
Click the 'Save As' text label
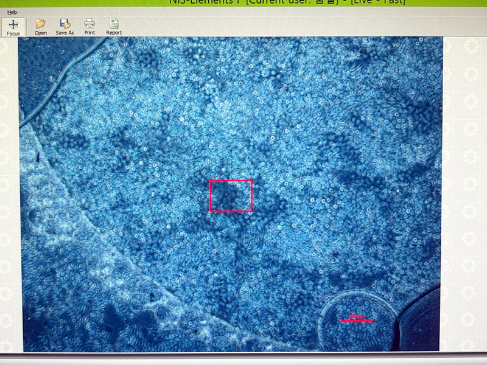pyautogui.click(x=65, y=33)
